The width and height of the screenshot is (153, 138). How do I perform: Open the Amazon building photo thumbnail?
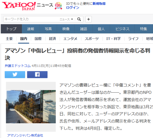click(x=31, y=107)
